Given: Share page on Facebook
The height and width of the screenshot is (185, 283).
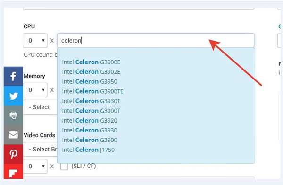Looking at the screenshot, I should tap(13, 76).
